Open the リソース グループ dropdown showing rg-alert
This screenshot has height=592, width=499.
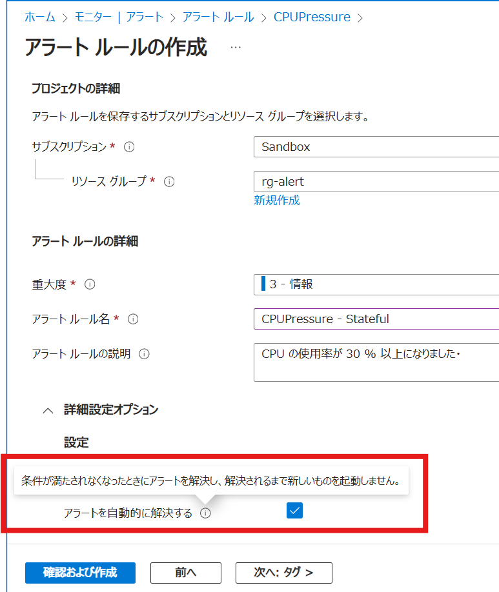[376, 182]
